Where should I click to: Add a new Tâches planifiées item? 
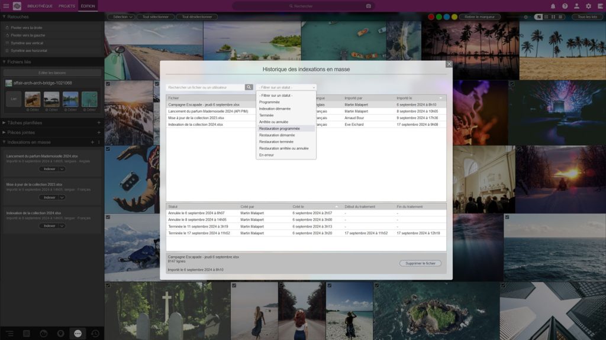pyautogui.click(x=99, y=123)
